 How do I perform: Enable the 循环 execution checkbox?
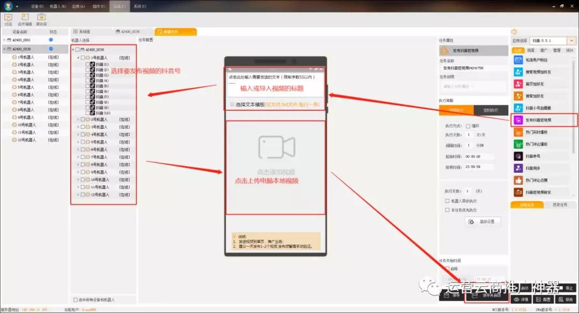click(468, 126)
